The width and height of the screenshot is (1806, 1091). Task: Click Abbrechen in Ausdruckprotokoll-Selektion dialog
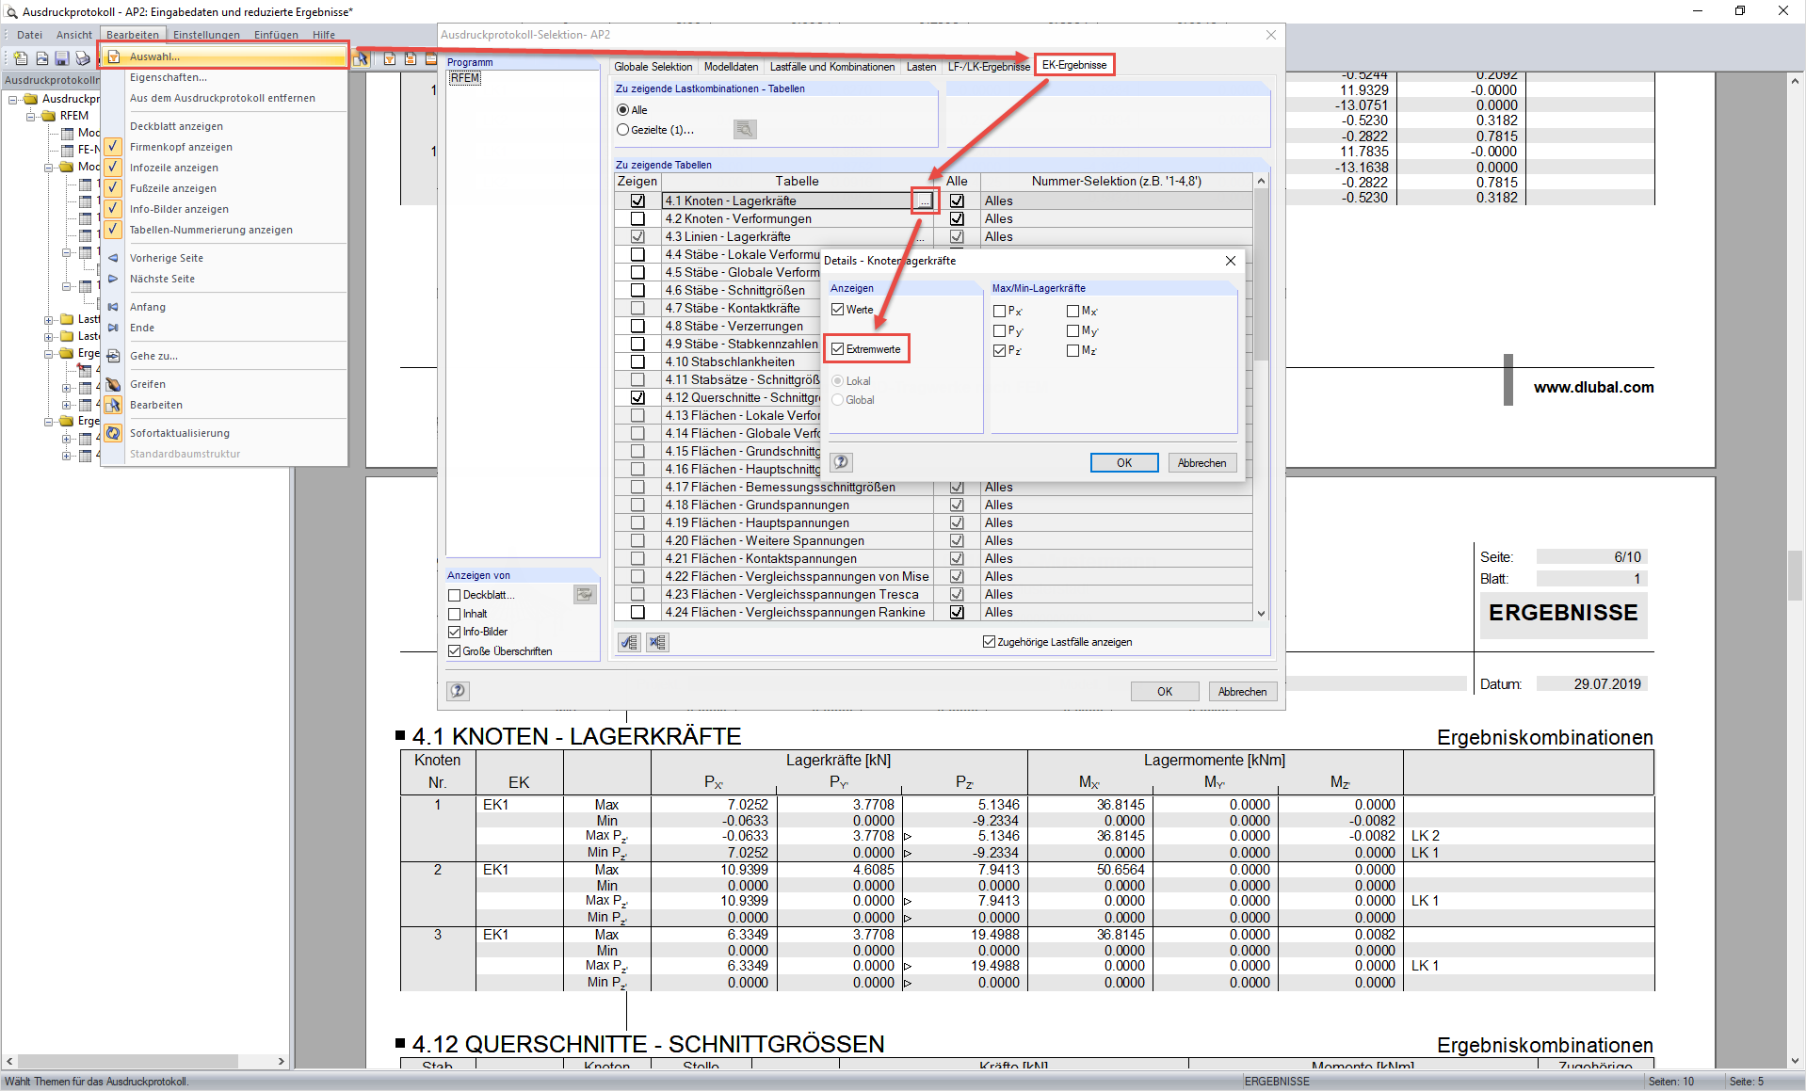tap(1243, 691)
